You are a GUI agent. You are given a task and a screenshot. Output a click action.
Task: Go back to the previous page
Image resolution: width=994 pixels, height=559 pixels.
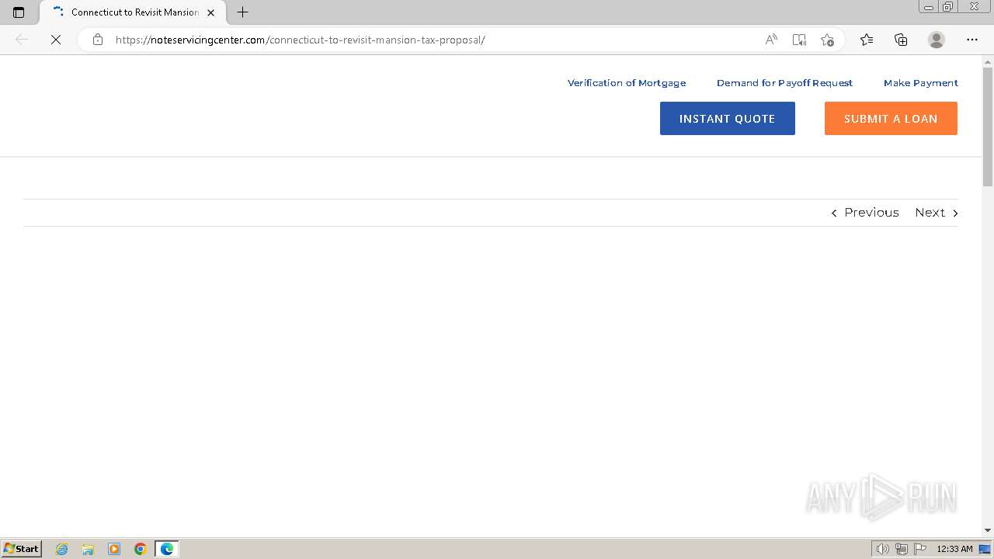(22, 40)
